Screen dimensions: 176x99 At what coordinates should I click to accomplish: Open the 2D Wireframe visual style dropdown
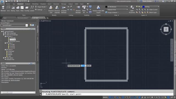click(117, 7)
